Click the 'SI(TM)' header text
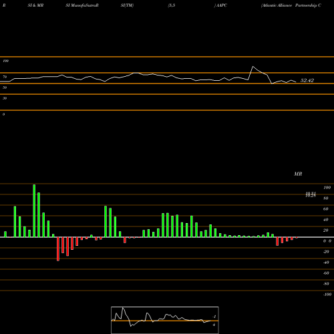Image resolution: width=334 pixels, height=334 pixels. (127, 5)
